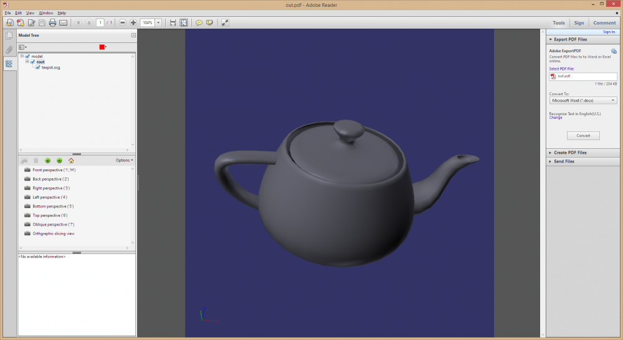Open the Attachments paperclip panel icon

point(9,50)
